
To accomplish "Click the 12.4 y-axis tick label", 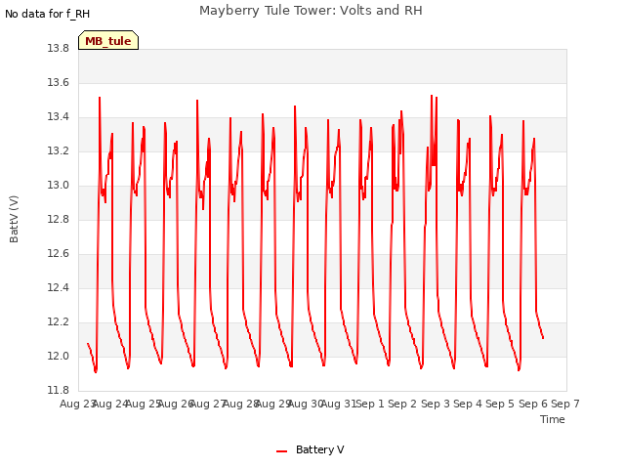I will [59, 288].
